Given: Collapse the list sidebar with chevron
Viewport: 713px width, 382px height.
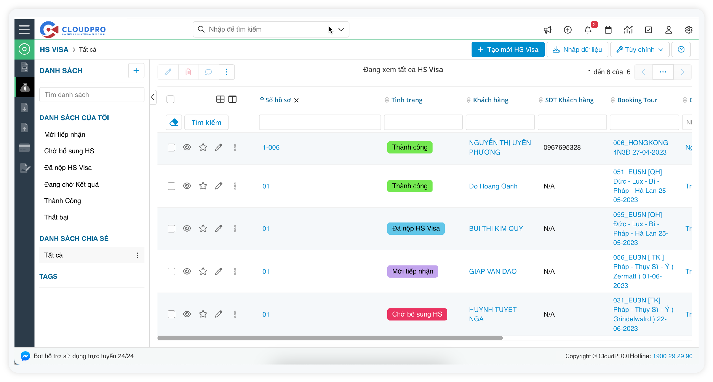Looking at the screenshot, I should (x=153, y=97).
